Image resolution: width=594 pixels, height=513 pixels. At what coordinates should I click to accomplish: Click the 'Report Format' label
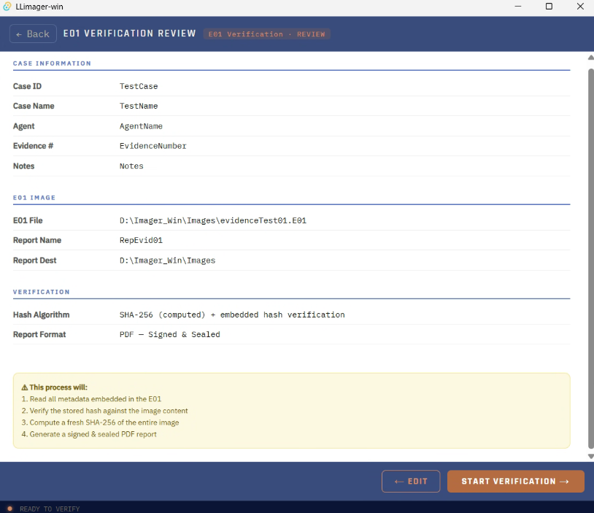tap(39, 334)
